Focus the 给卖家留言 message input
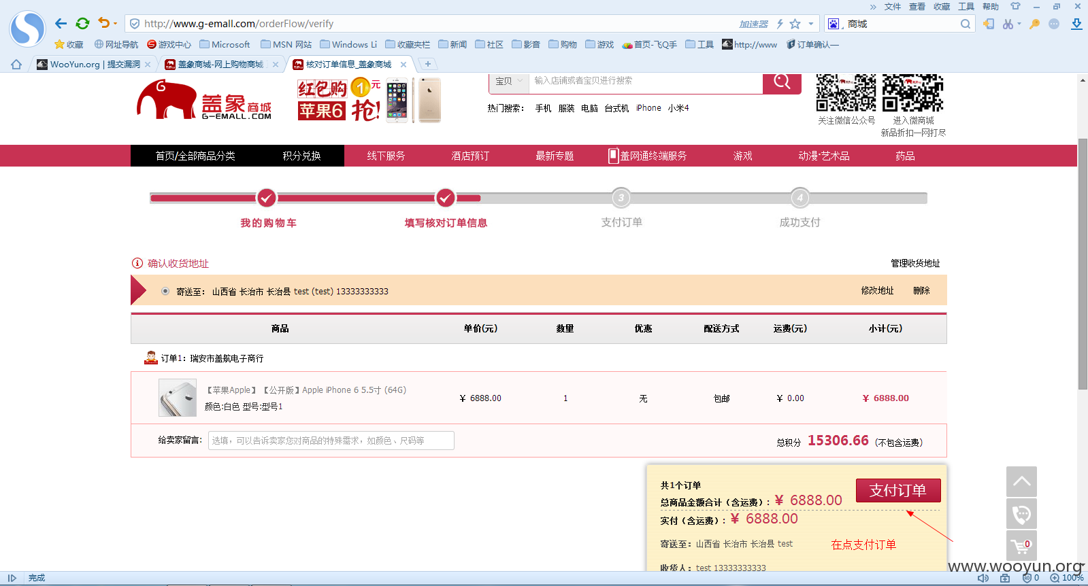 331,441
